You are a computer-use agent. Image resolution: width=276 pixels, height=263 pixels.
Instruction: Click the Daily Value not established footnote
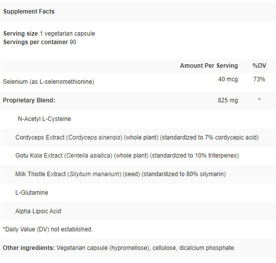tap(48, 229)
